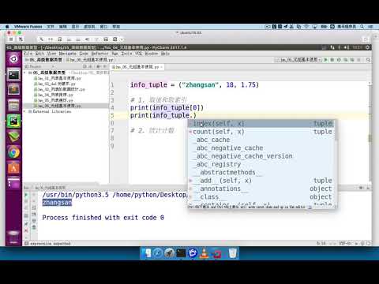Choose index(self, x) completion
The image size is (379, 284).
tap(261, 124)
